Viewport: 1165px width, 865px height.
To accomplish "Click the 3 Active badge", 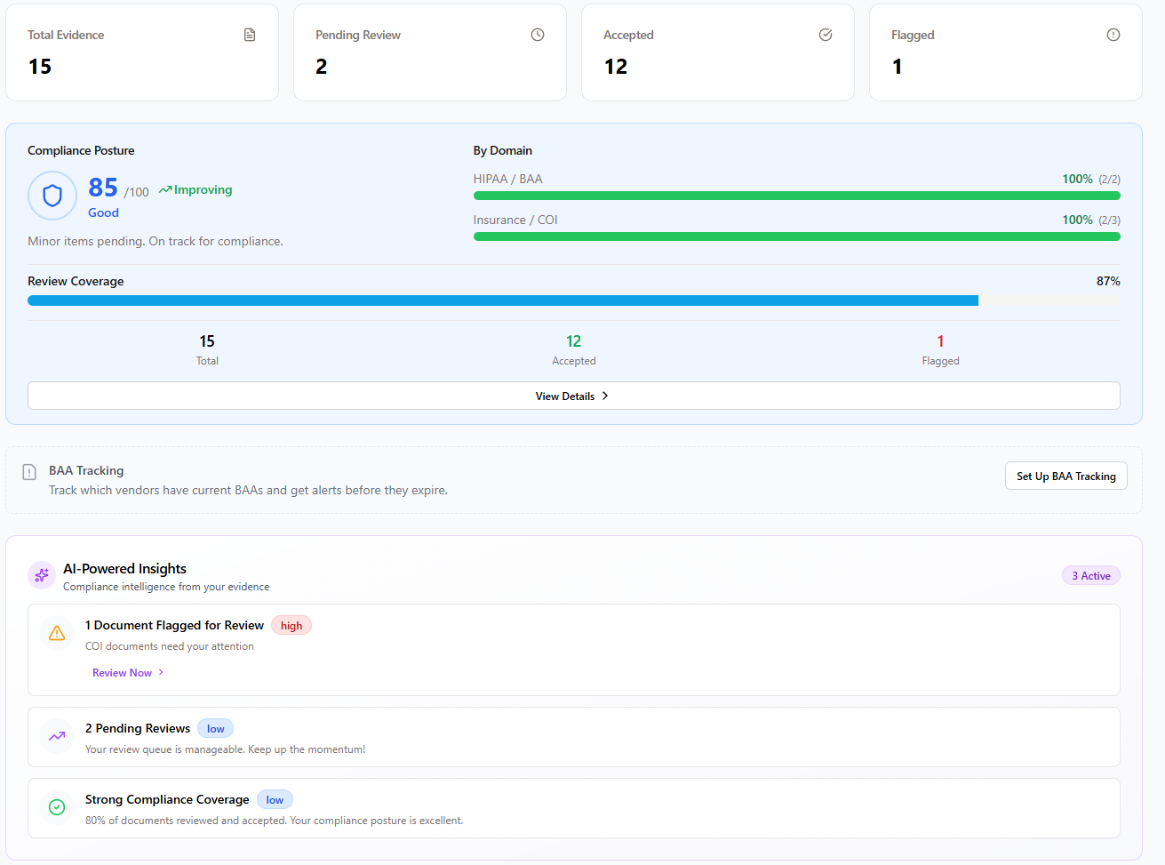I will click(x=1091, y=575).
